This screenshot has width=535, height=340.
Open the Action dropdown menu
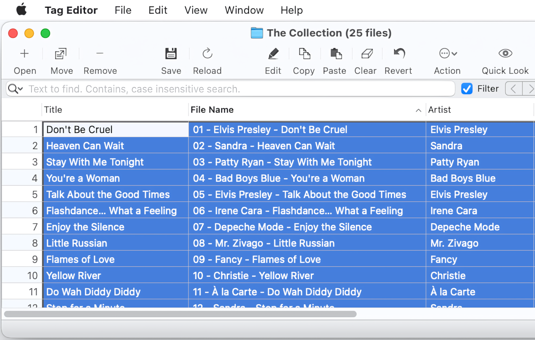coord(448,54)
